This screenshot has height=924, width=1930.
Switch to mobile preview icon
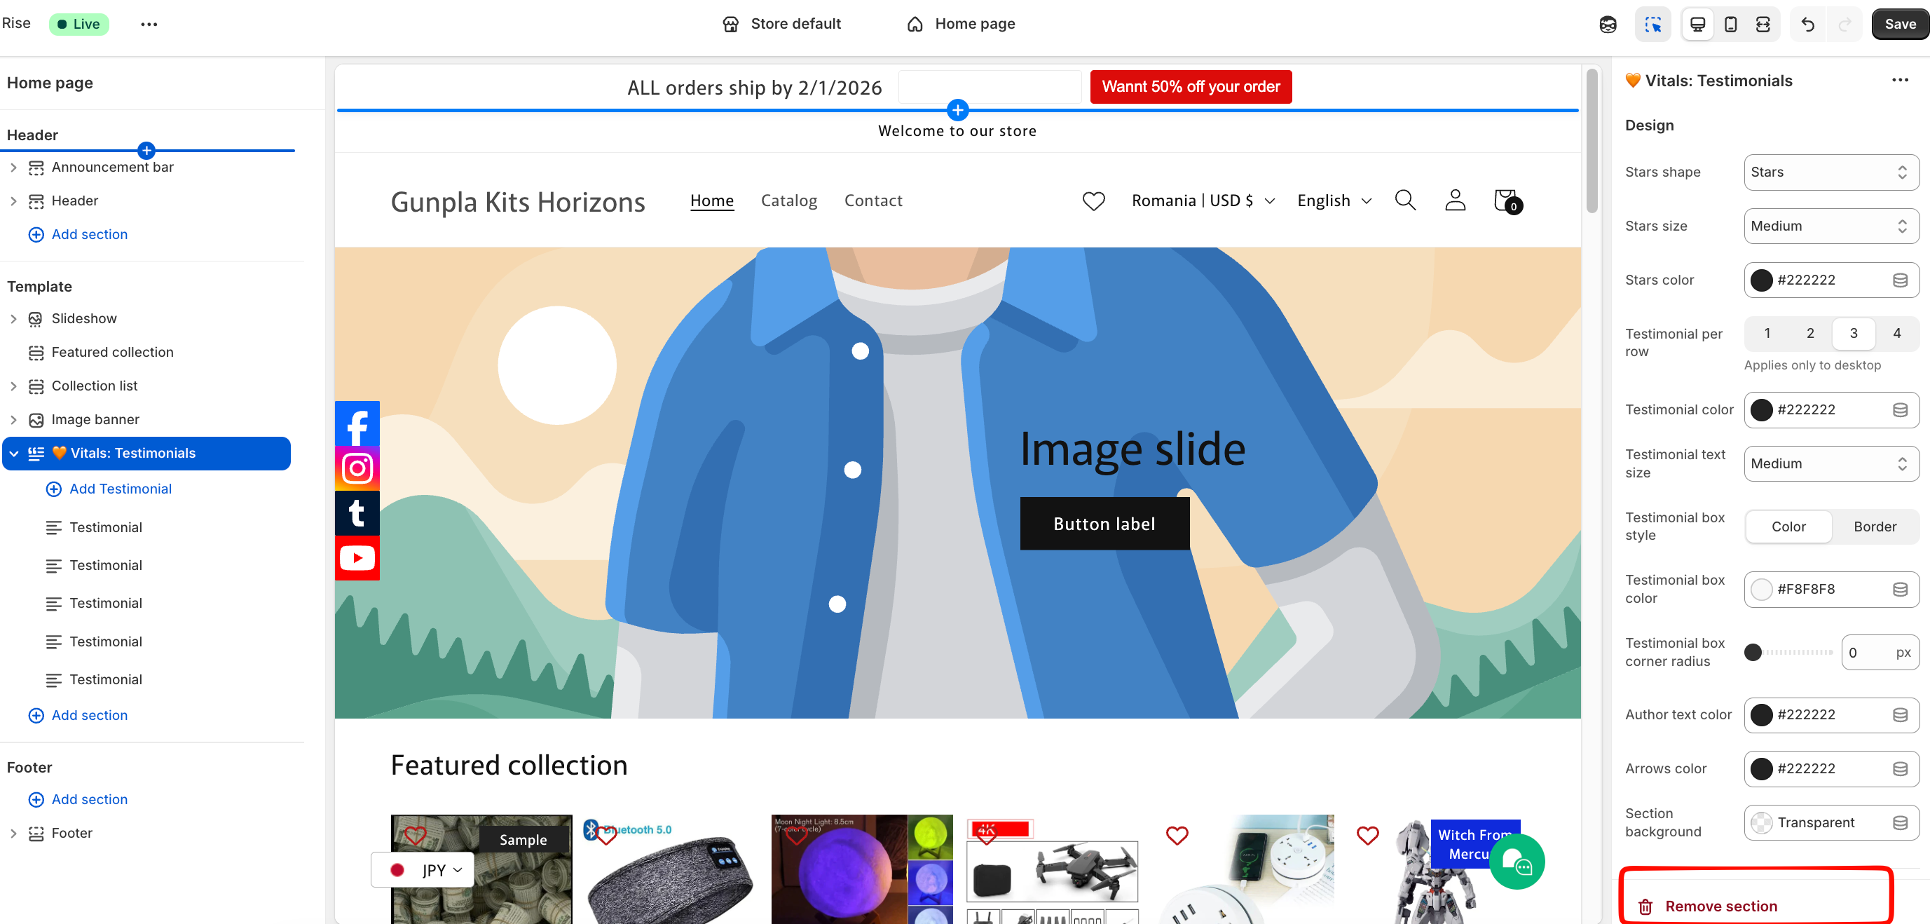click(x=1730, y=24)
